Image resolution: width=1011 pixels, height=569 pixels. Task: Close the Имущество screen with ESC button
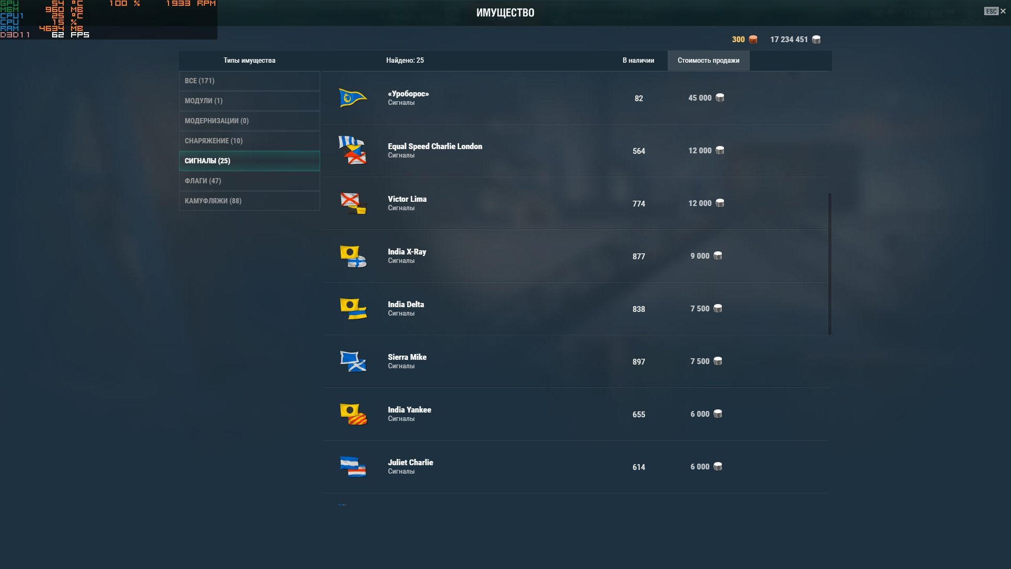(995, 11)
